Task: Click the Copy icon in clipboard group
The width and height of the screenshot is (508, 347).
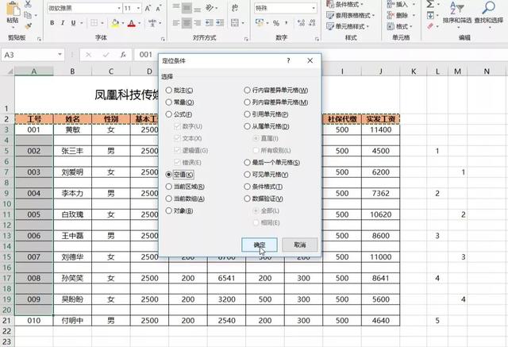Action: click(29, 15)
